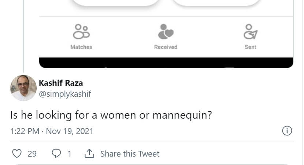Visit the @simplykashif handle link

point(65,94)
